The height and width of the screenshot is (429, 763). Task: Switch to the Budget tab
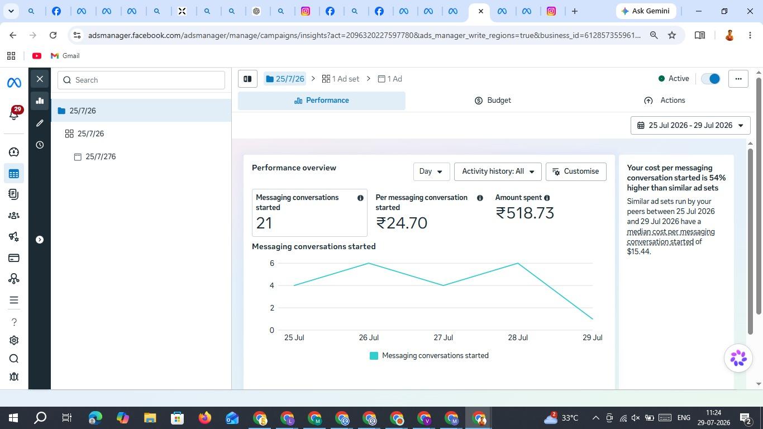(x=493, y=101)
